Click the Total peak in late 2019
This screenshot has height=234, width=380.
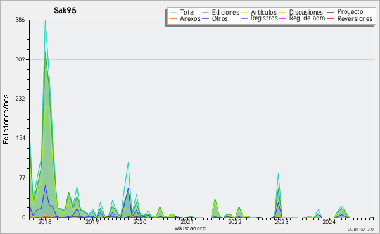[x=128, y=163]
